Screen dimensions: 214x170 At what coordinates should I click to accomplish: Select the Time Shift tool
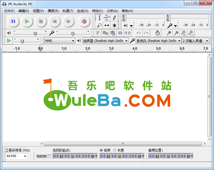point(107,25)
